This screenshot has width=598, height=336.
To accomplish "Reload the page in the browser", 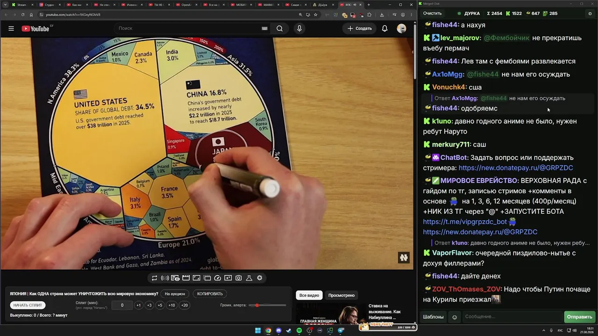I will pos(22,14).
